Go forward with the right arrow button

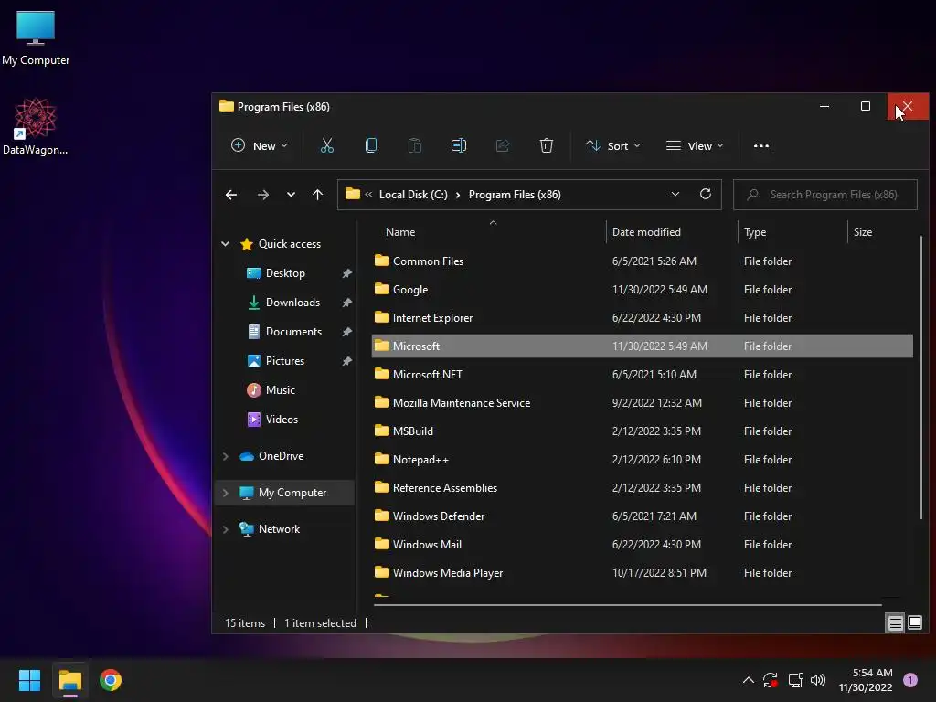click(262, 195)
